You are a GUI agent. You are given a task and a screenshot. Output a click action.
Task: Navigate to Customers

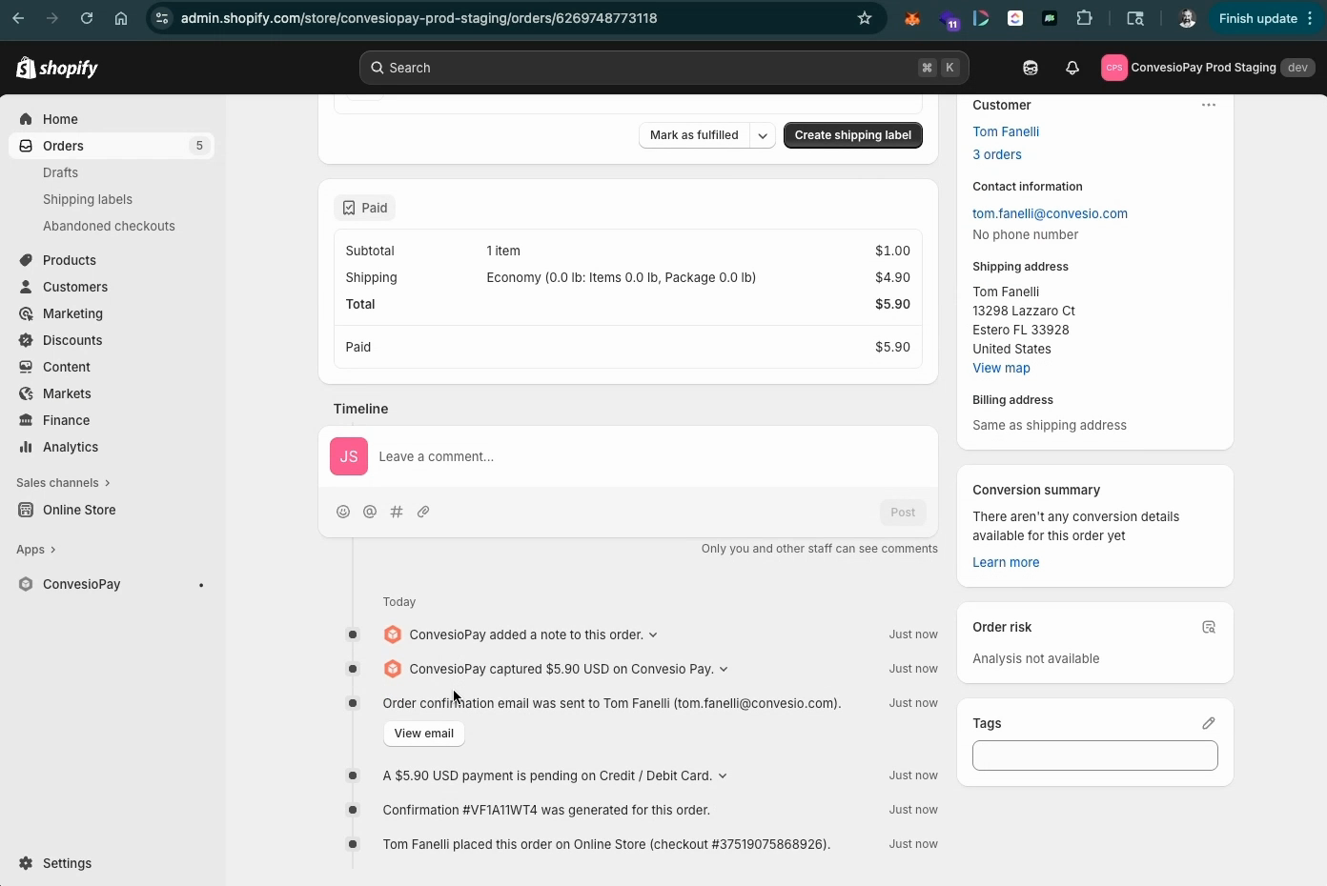[75, 287]
